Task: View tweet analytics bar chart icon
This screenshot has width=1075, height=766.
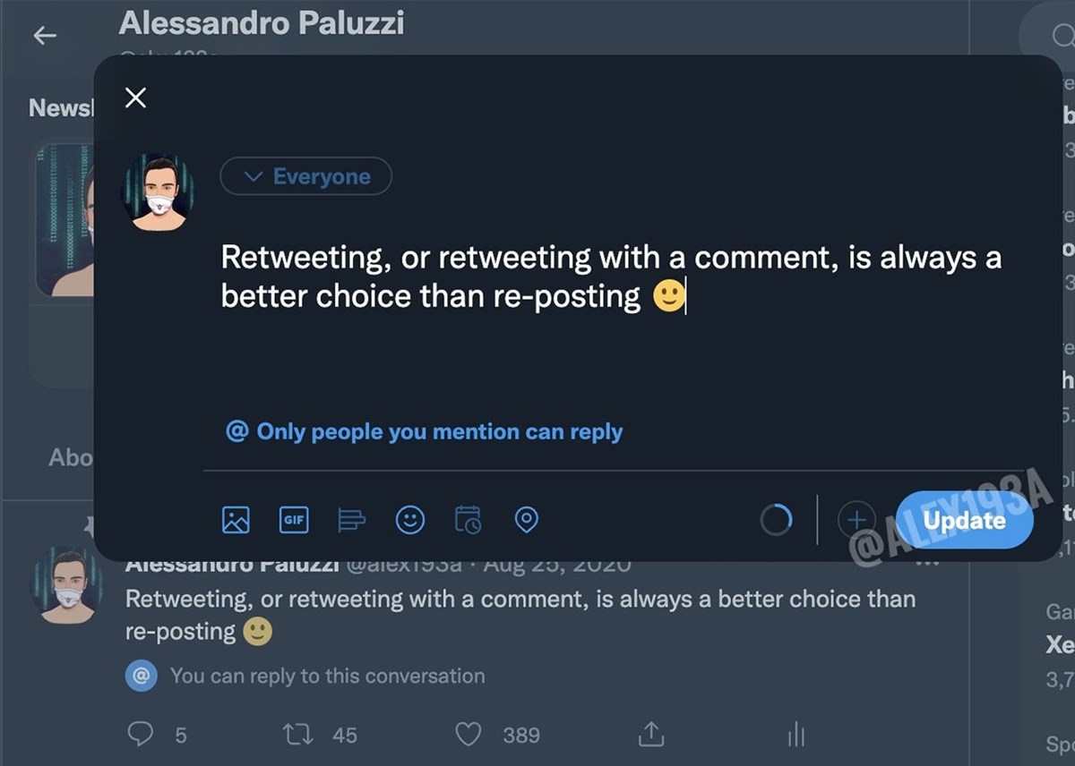Action: click(795, 735)
